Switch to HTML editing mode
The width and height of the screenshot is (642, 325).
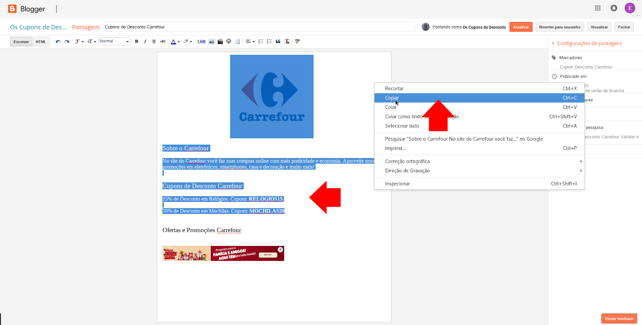[41, 42]
